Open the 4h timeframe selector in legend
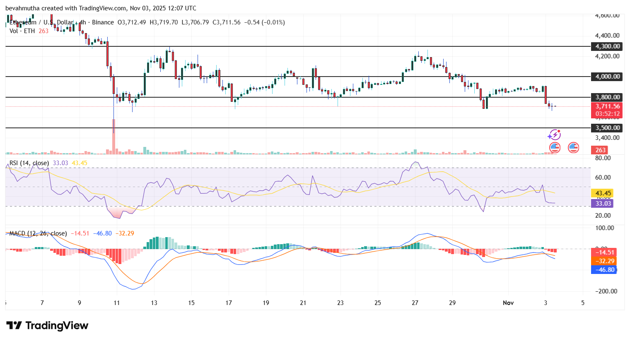Viewport: 630px width, 341px height. (82, 23)
